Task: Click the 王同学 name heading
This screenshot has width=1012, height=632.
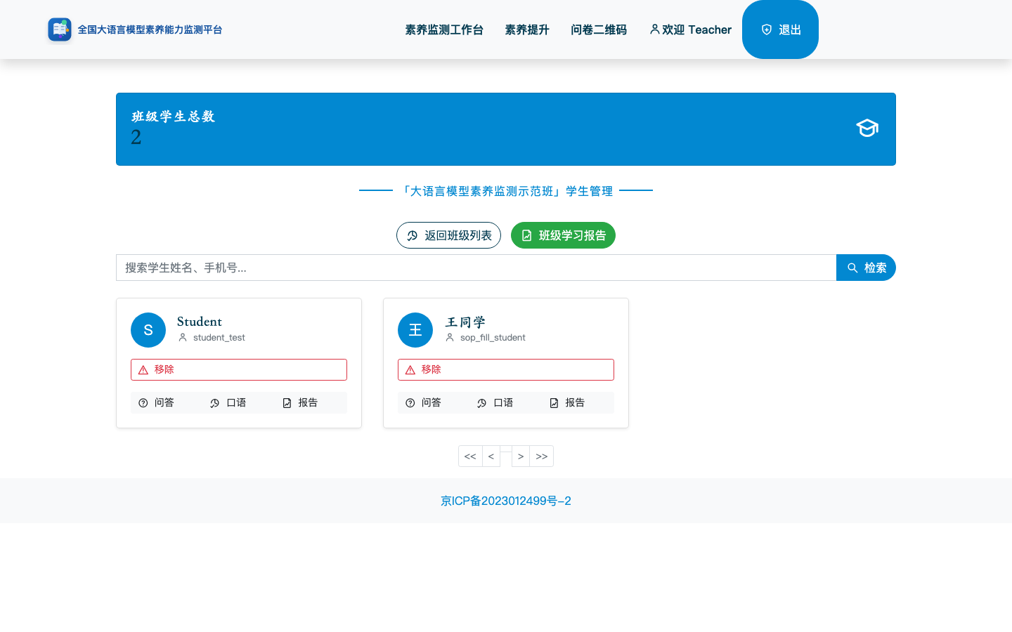Action: click(x=465, y=322)
